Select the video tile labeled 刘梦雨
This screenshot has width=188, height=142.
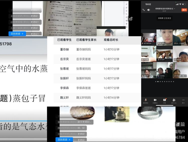coord(164,70)
